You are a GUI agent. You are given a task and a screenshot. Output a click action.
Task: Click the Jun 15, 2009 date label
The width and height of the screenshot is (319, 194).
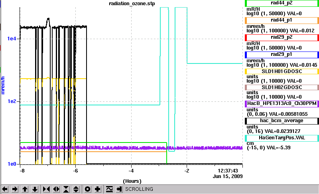point(228,176)
